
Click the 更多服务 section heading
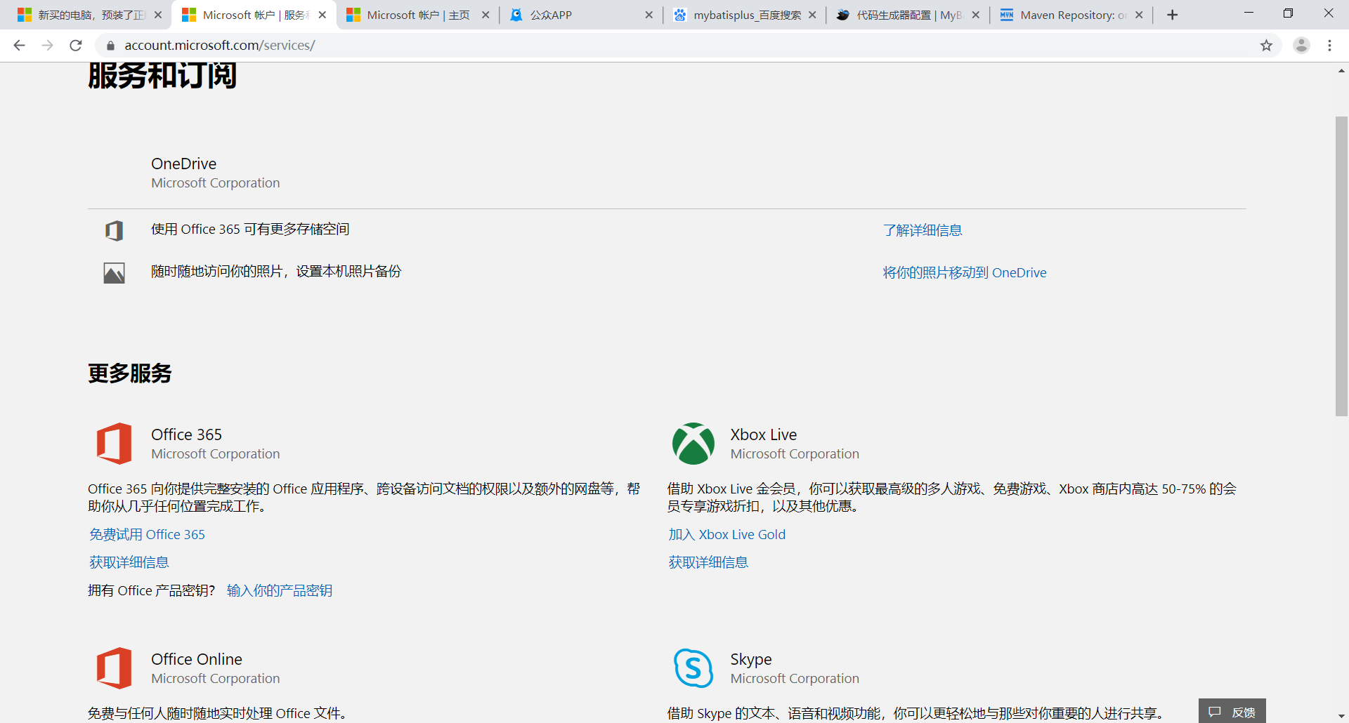click(x=129, y=373)
